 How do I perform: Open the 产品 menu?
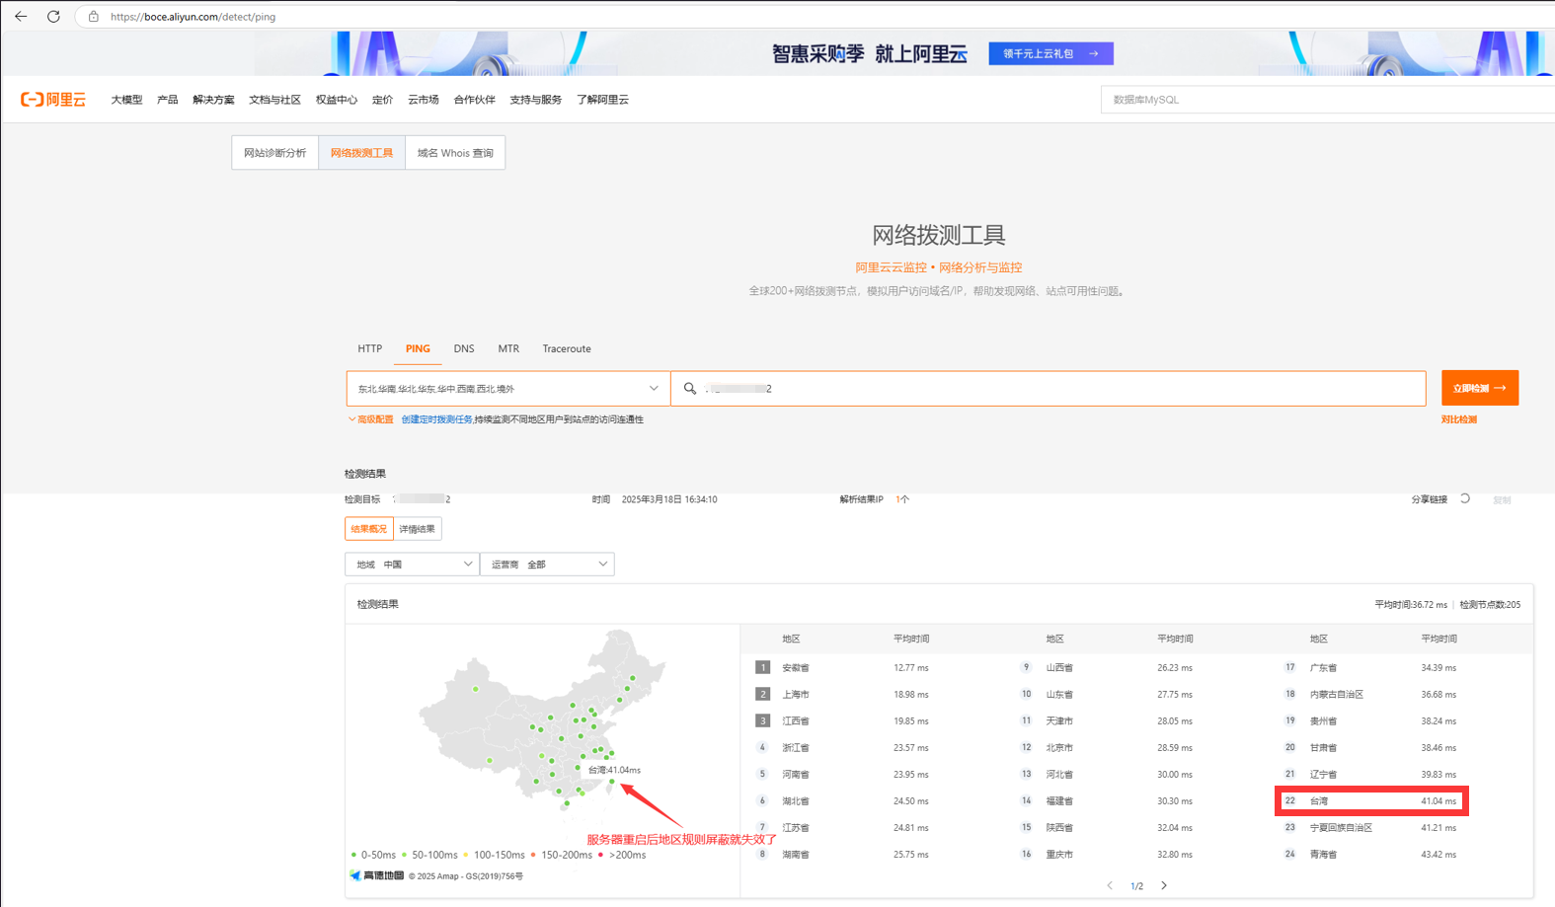click(168, 100)
